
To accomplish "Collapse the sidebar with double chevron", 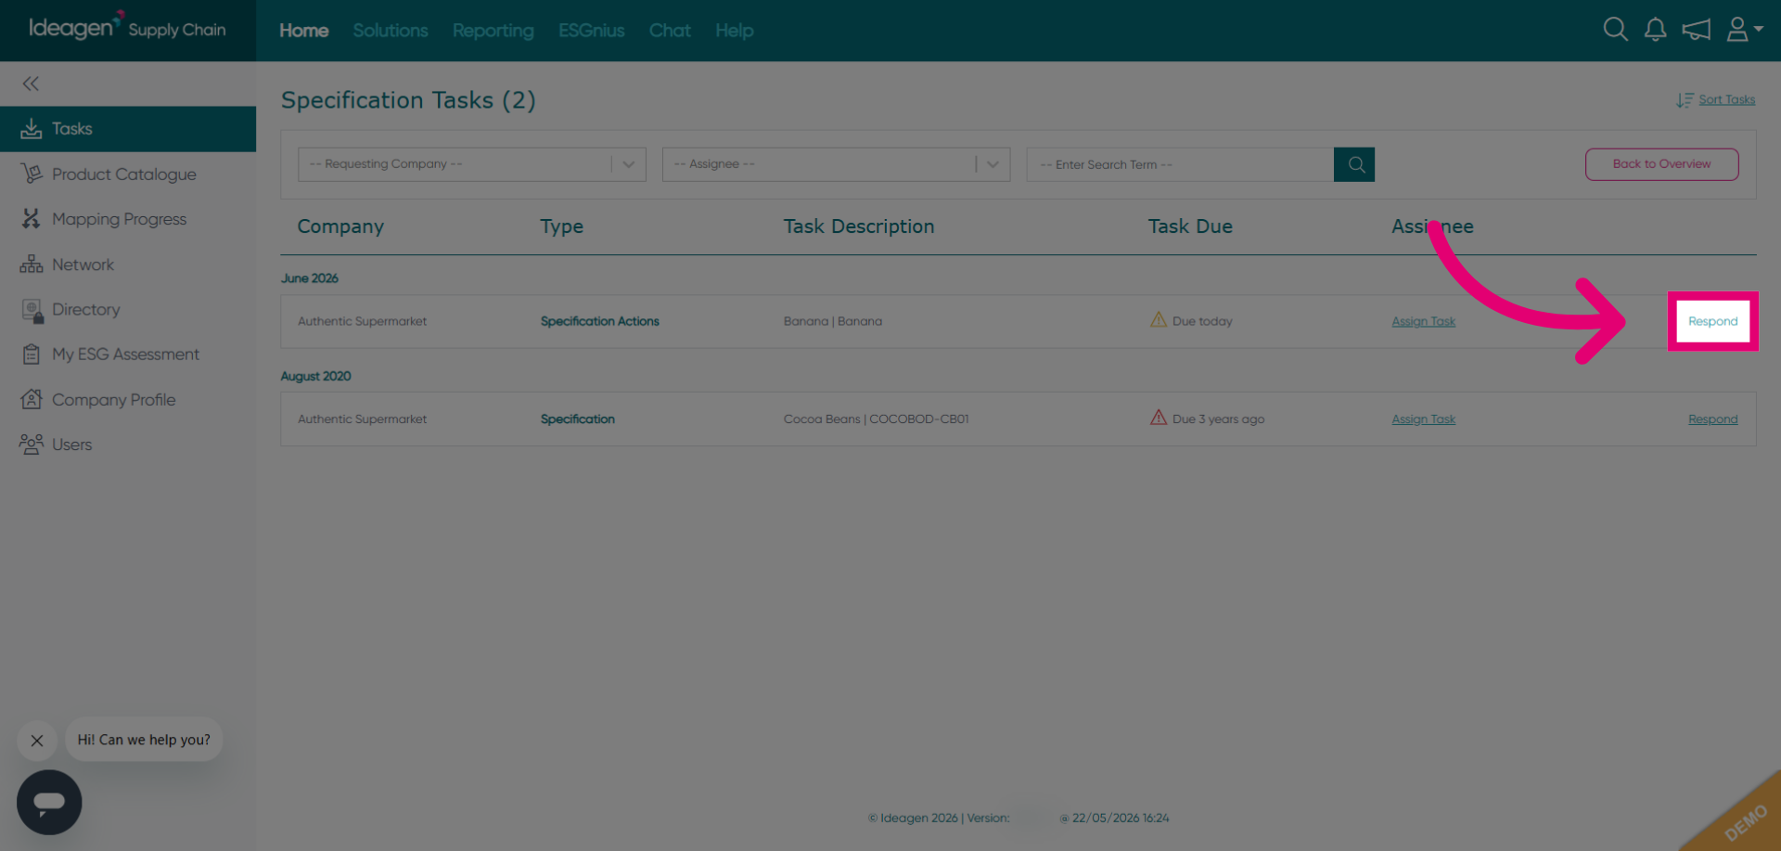I will 31,84.
